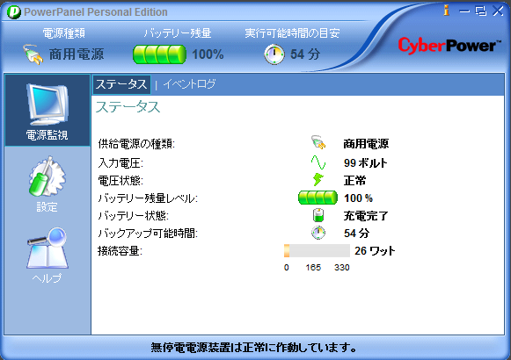The image size is (511, 360).
Task: Click the 実行可能時間の目安 header label
Action: click(292, 32)
